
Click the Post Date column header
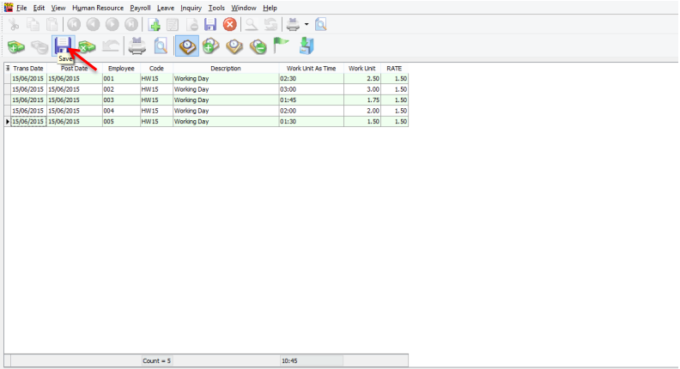tap(74, 68)
